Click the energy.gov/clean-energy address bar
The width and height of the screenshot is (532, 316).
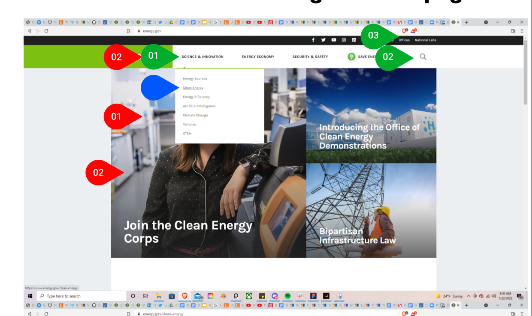(266, 314)
